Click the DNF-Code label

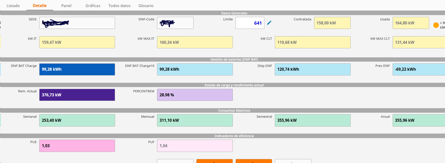[x=146, y=19]
